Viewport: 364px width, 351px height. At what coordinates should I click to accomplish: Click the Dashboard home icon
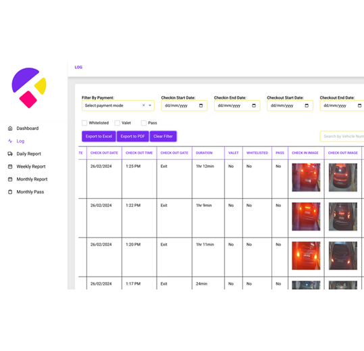pos(10,128)
